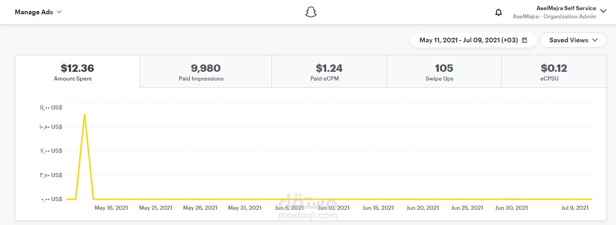The width and height of the screenshot is (616, 225).
Task: Select the eCPSU metric tab
Action: point(554,72)
